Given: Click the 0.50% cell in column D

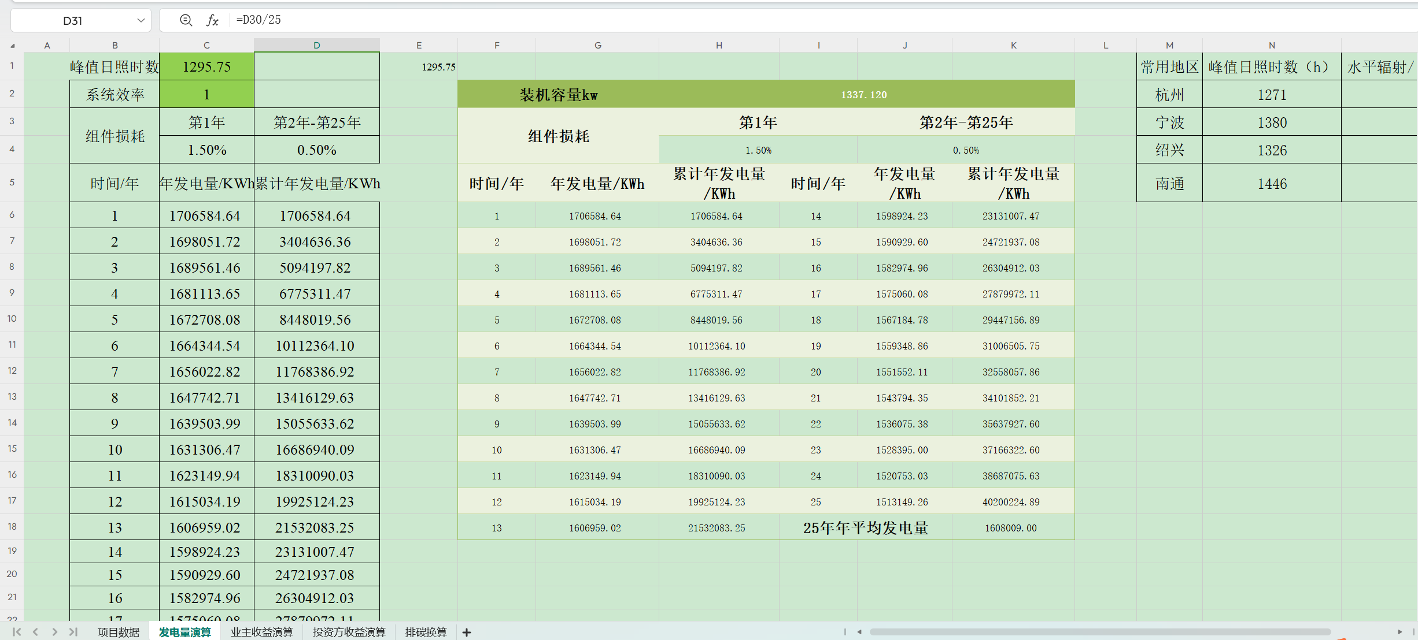Looking at the screenshot, I should (x=316, y=150).
